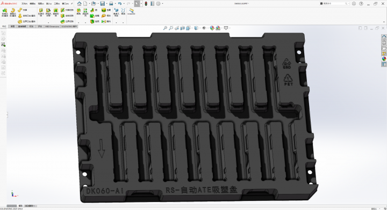387x210 pixels.
Task: Open the 工具 (Tools) menu
Action: 57,4
